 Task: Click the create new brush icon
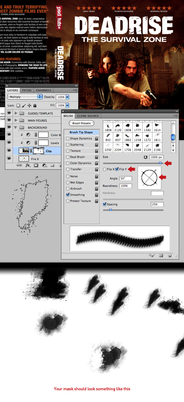pos(169,255)
